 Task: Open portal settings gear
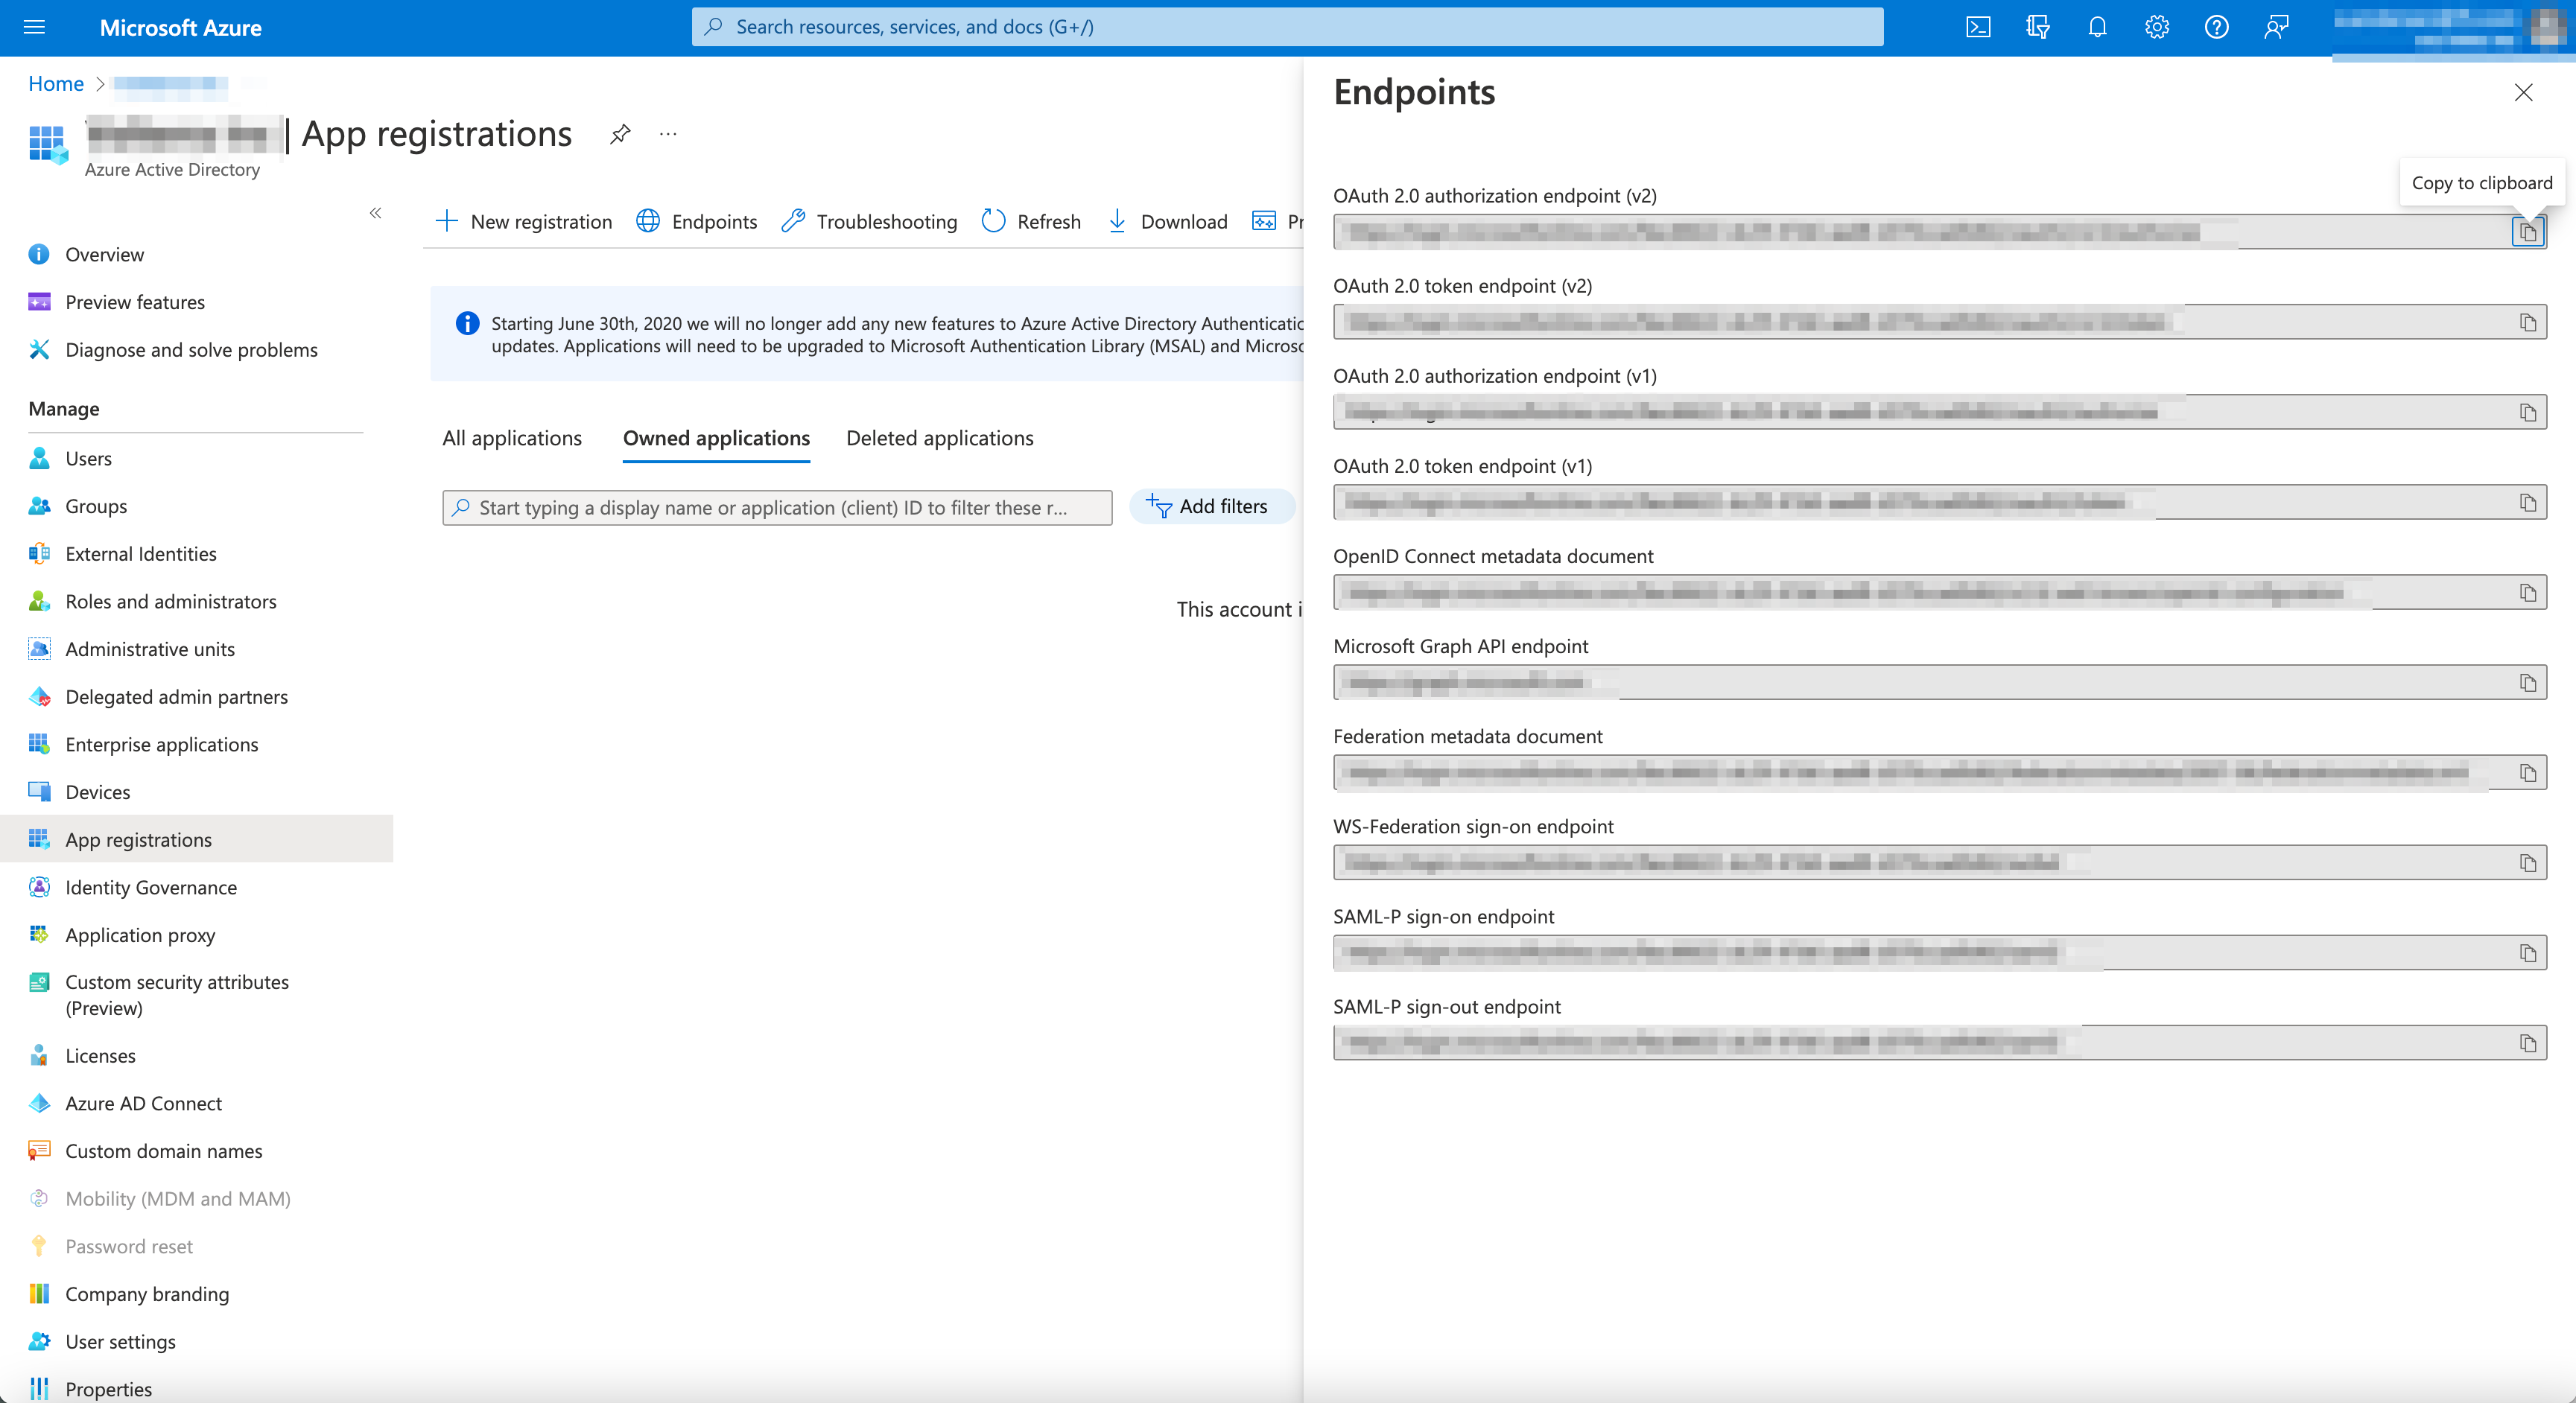[2156, 27]
